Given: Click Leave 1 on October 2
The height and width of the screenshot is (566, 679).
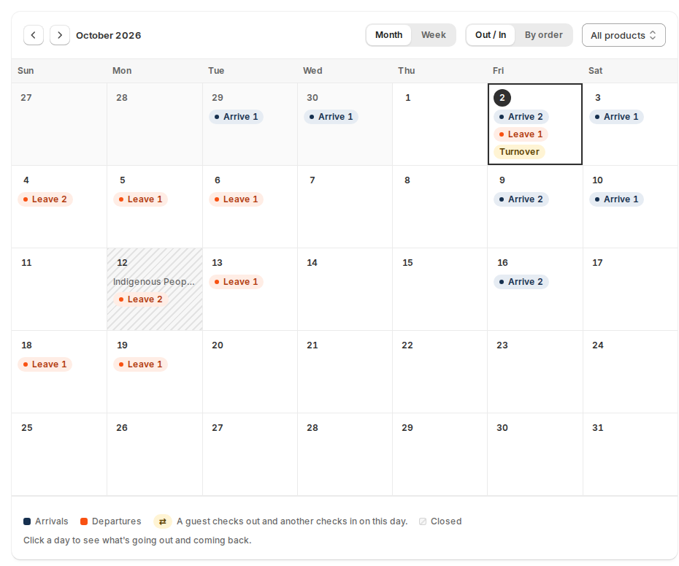Looking at the screenshot, I should (521, 134).
